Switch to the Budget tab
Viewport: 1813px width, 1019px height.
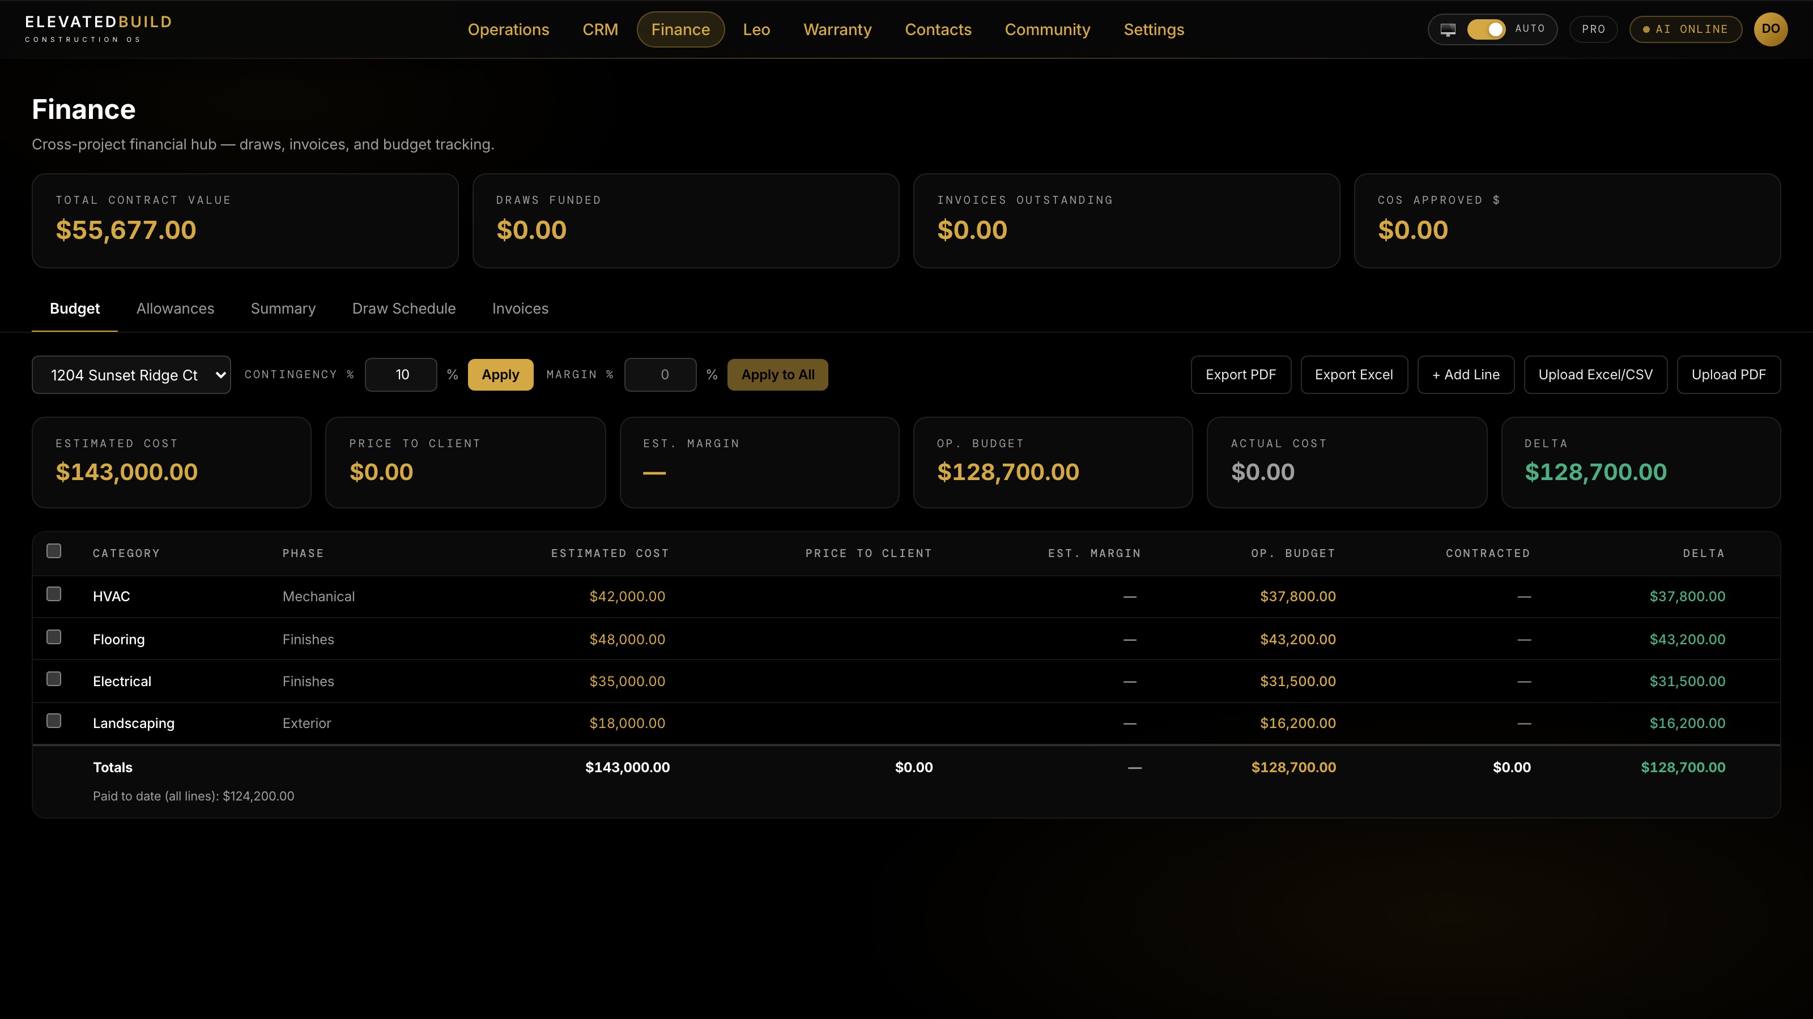75,309
